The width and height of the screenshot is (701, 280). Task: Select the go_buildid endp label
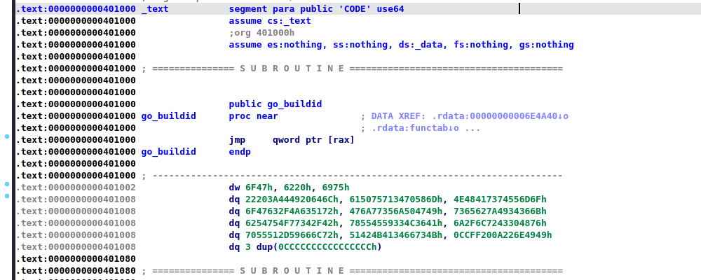pyautogui.click(x=168, y=152)
